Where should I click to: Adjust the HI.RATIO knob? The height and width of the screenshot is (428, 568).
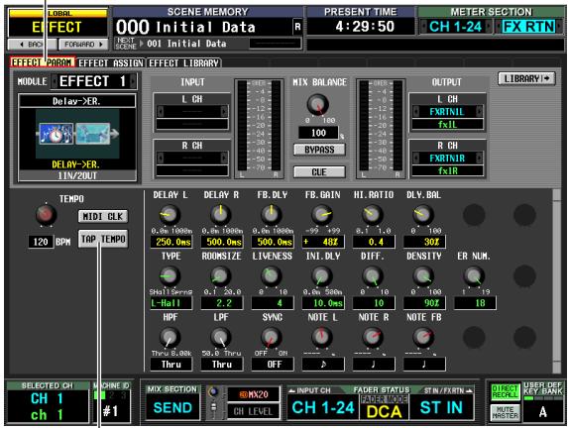point(373,215)
